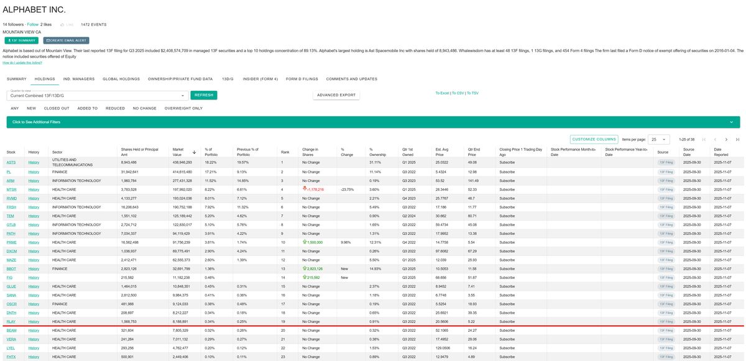
Task: Switch to the Insider (Form 4) tab
Action: point(259,79)
